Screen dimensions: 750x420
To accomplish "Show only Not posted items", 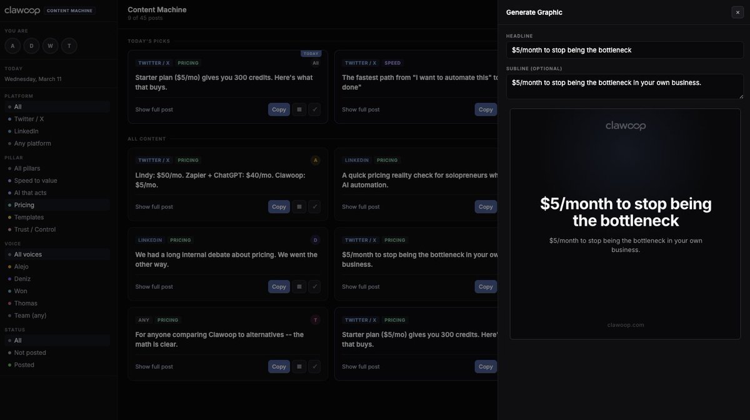I will pos(57,352).
